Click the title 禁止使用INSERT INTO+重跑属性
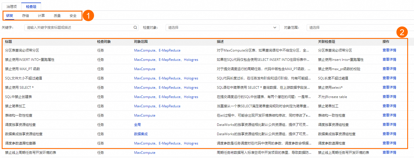The width and height of the screenshot is (414, 158). [30, 60]
